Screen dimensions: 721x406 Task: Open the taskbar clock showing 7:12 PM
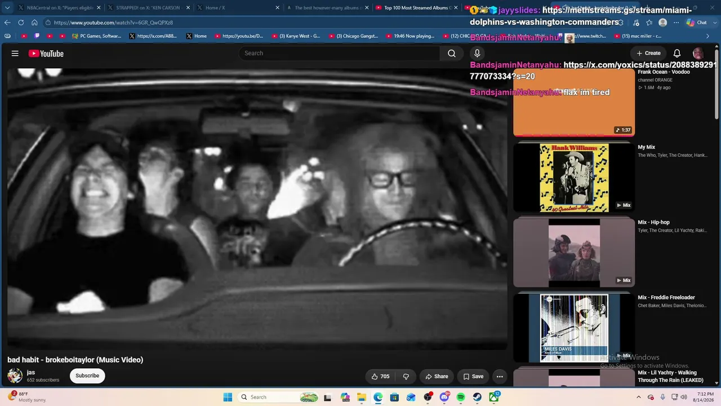click(705, 397)
